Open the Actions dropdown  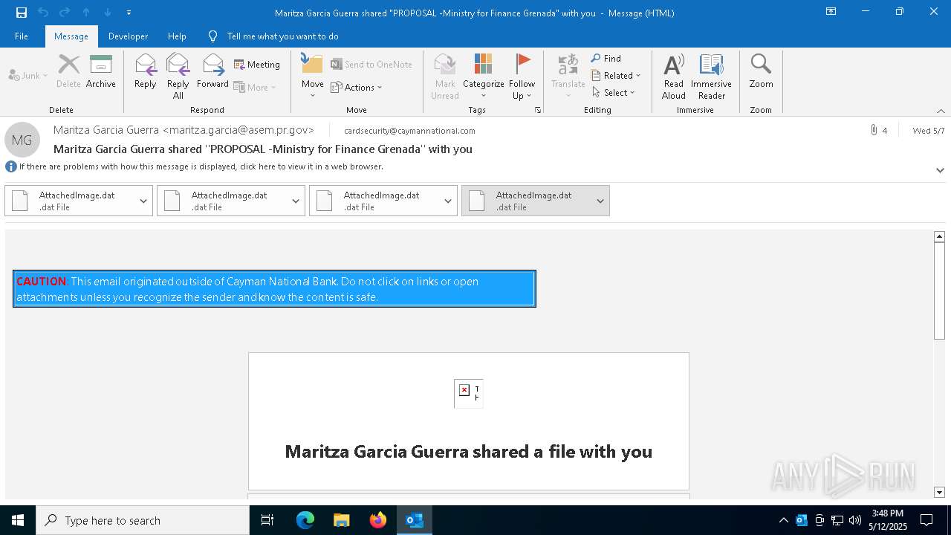coord(357,87)
